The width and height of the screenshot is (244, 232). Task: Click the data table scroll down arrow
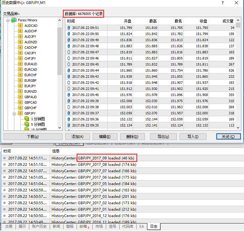tap(238, 128)
